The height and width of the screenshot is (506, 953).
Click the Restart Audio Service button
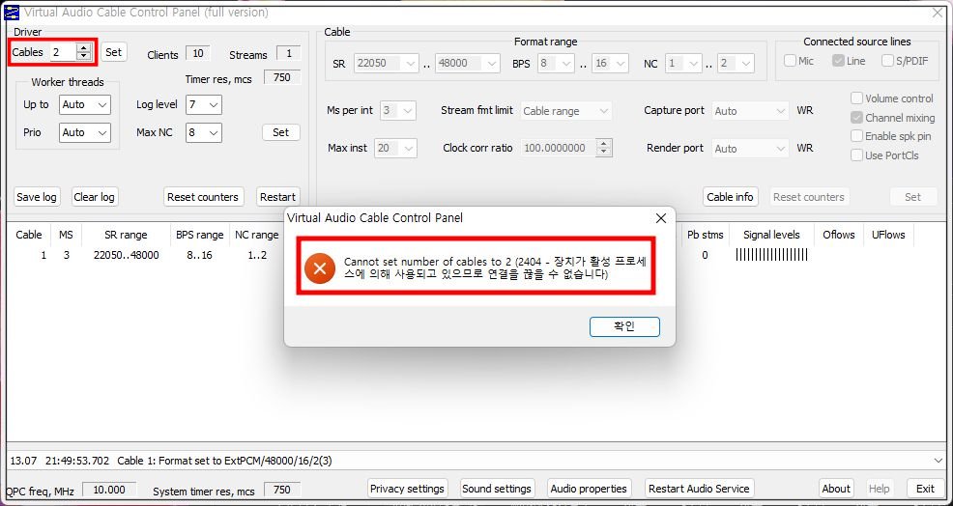click(699, 489)
